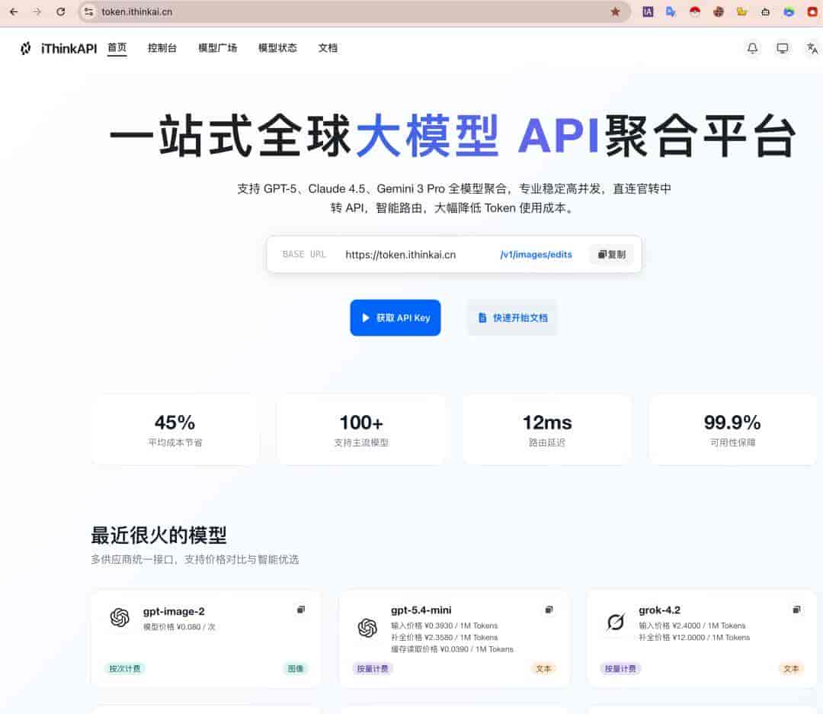
Task: Click the 12ms 路由延迟 stat card
Action: point(547,430)
